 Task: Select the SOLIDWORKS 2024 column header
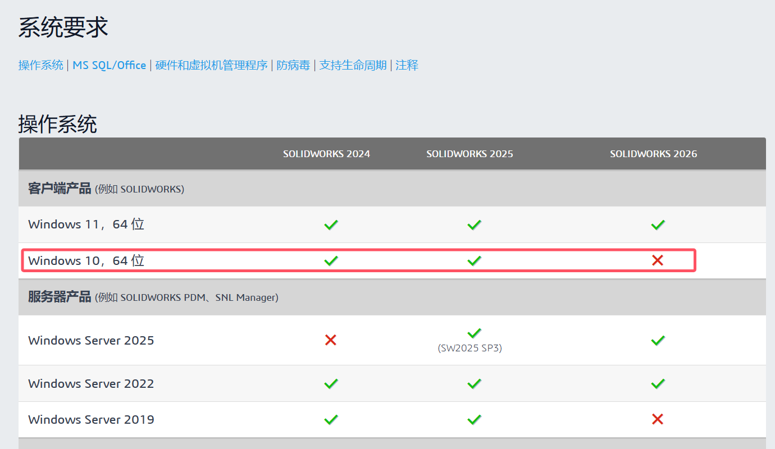point(326,154)
